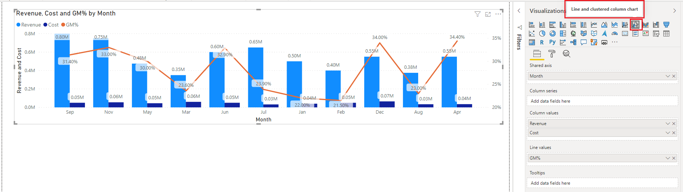Open more visuals ellipsis in Visualizations

click(614, 42)
